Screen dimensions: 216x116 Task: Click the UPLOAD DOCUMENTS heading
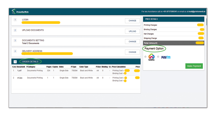coord(33,30)
